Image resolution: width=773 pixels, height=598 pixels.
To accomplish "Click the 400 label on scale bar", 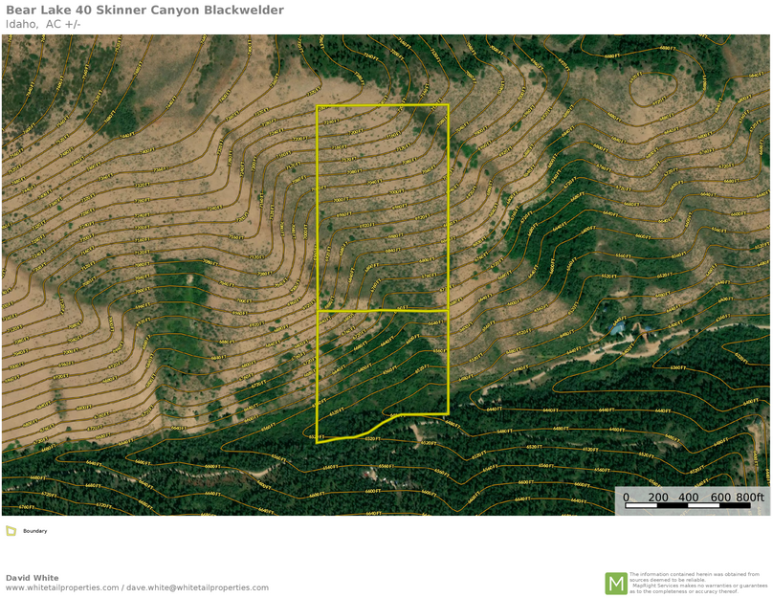I will pyautogui.click(x=688, y=497).
